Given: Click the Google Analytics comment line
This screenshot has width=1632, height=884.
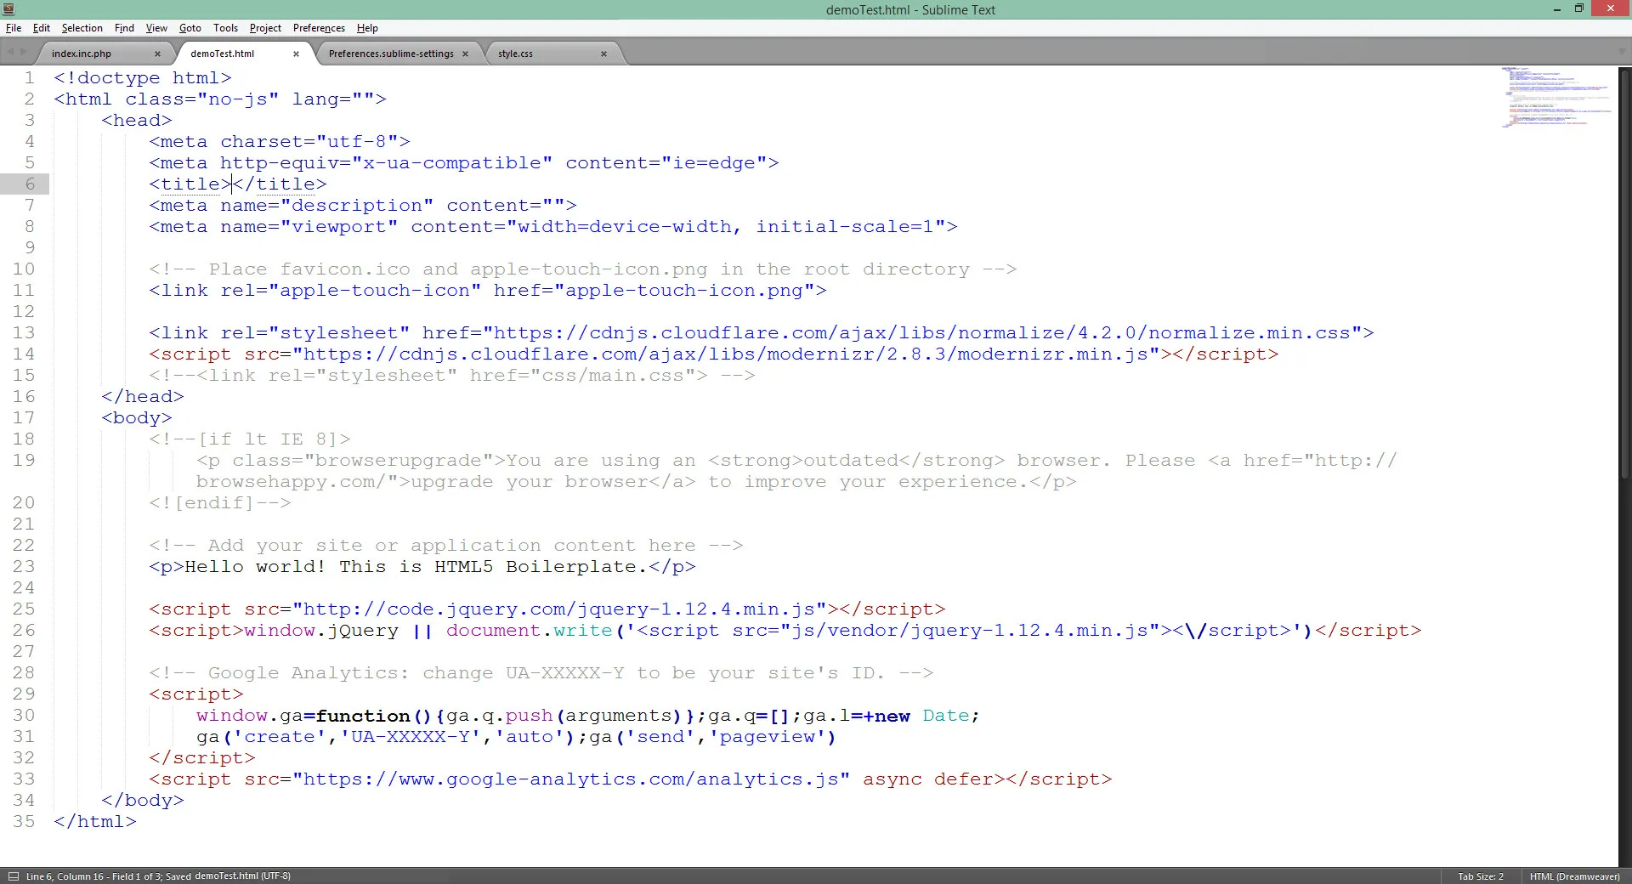Looking at the screenshot, I should 541,673.
